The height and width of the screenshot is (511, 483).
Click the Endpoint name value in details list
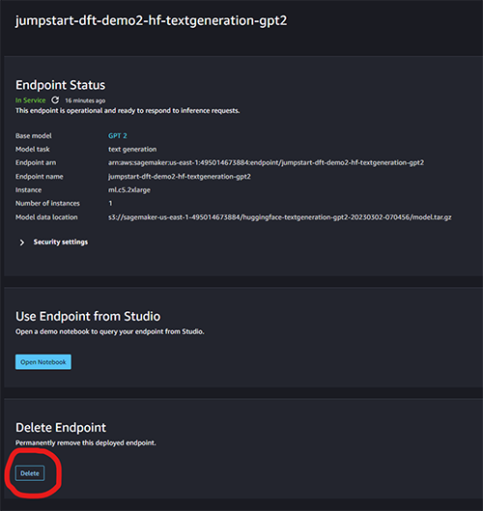180,177
